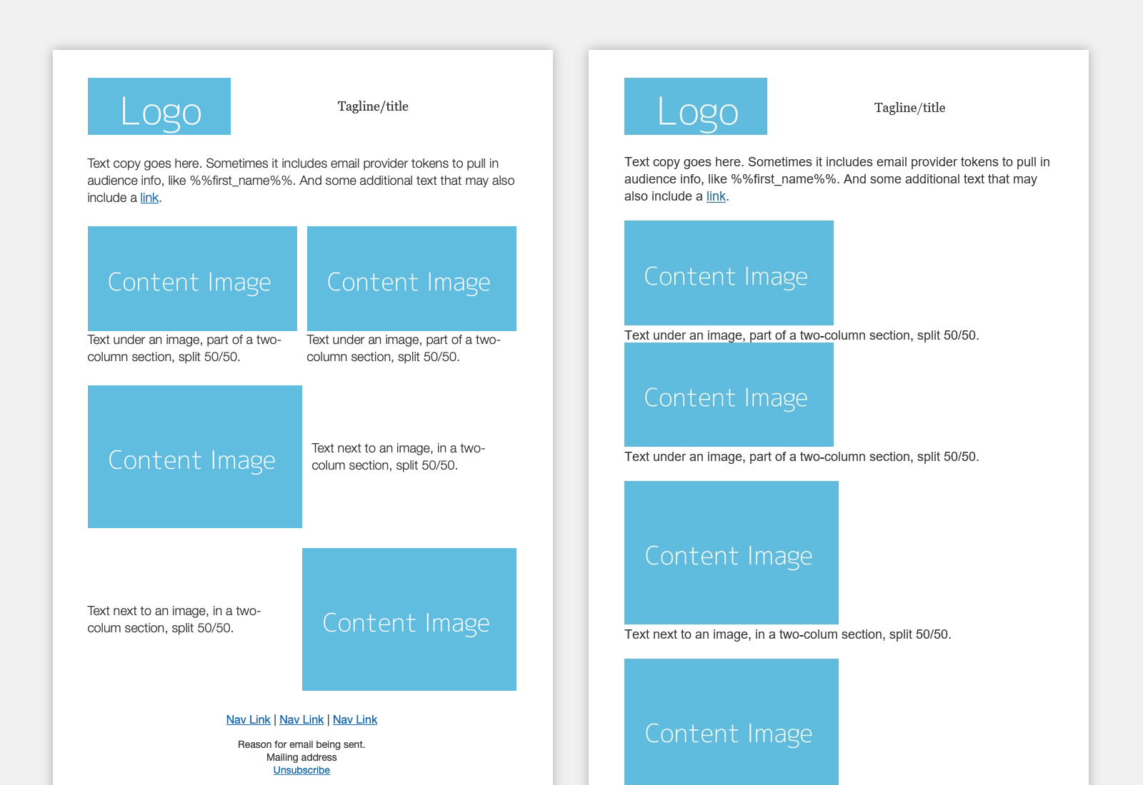This screenshot has height=785, width=1143.
Task: Click the Tagline/title in right template header
Action: pyautogui.click(x=909, y=108)
